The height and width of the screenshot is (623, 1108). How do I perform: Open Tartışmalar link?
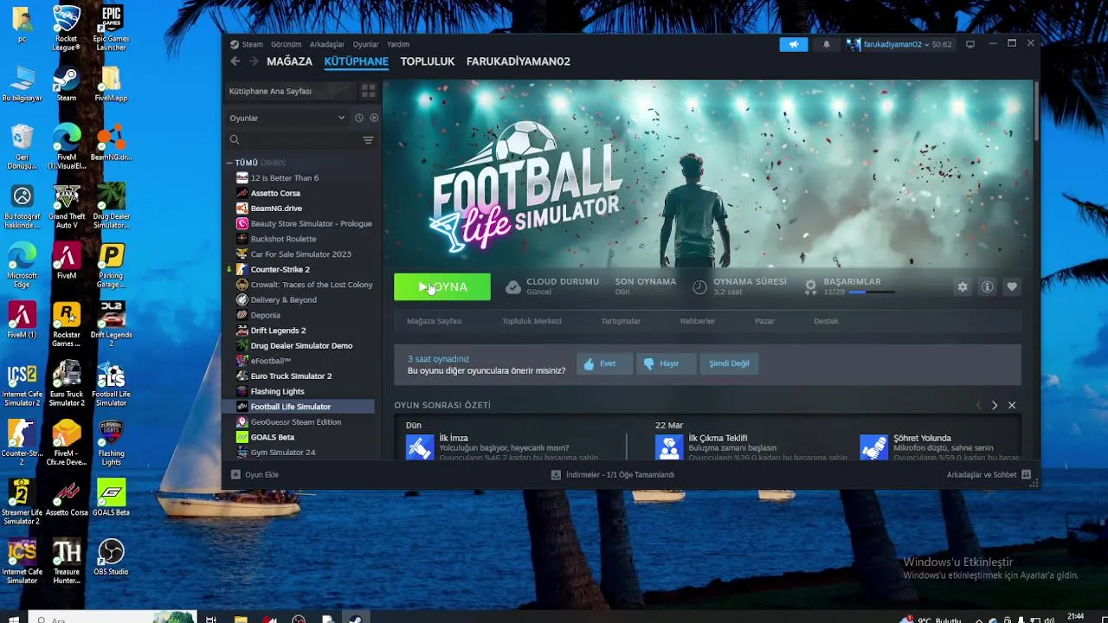tap(621, 321)
